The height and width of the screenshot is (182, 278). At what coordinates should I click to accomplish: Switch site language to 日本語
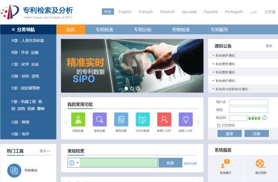pos(270,12)
